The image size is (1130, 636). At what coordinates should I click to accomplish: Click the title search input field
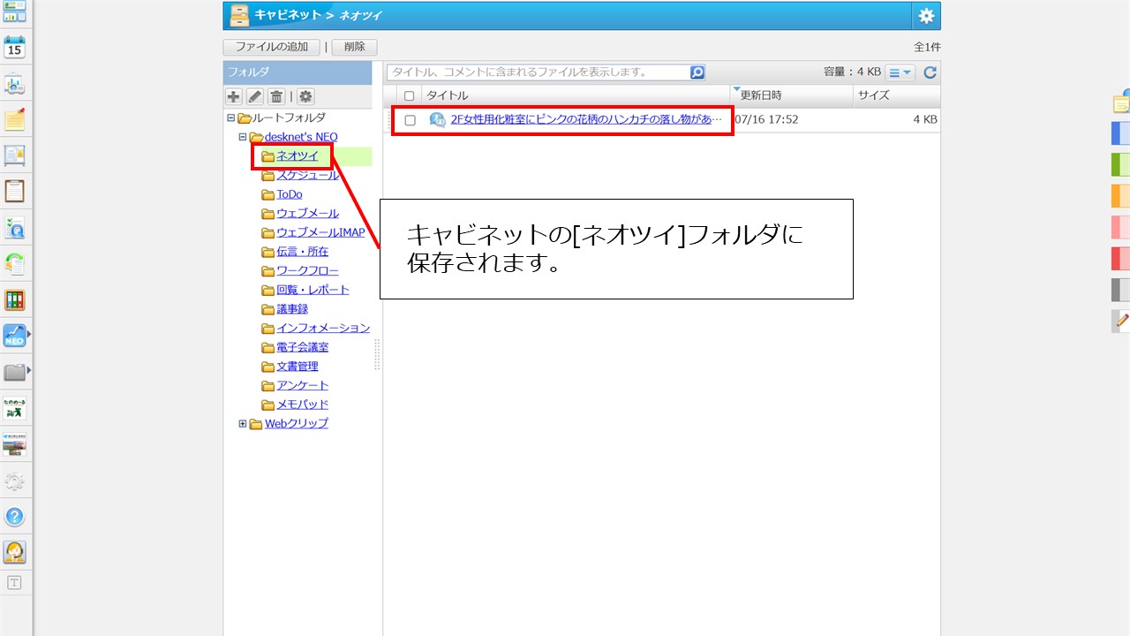tap(539, 72)
